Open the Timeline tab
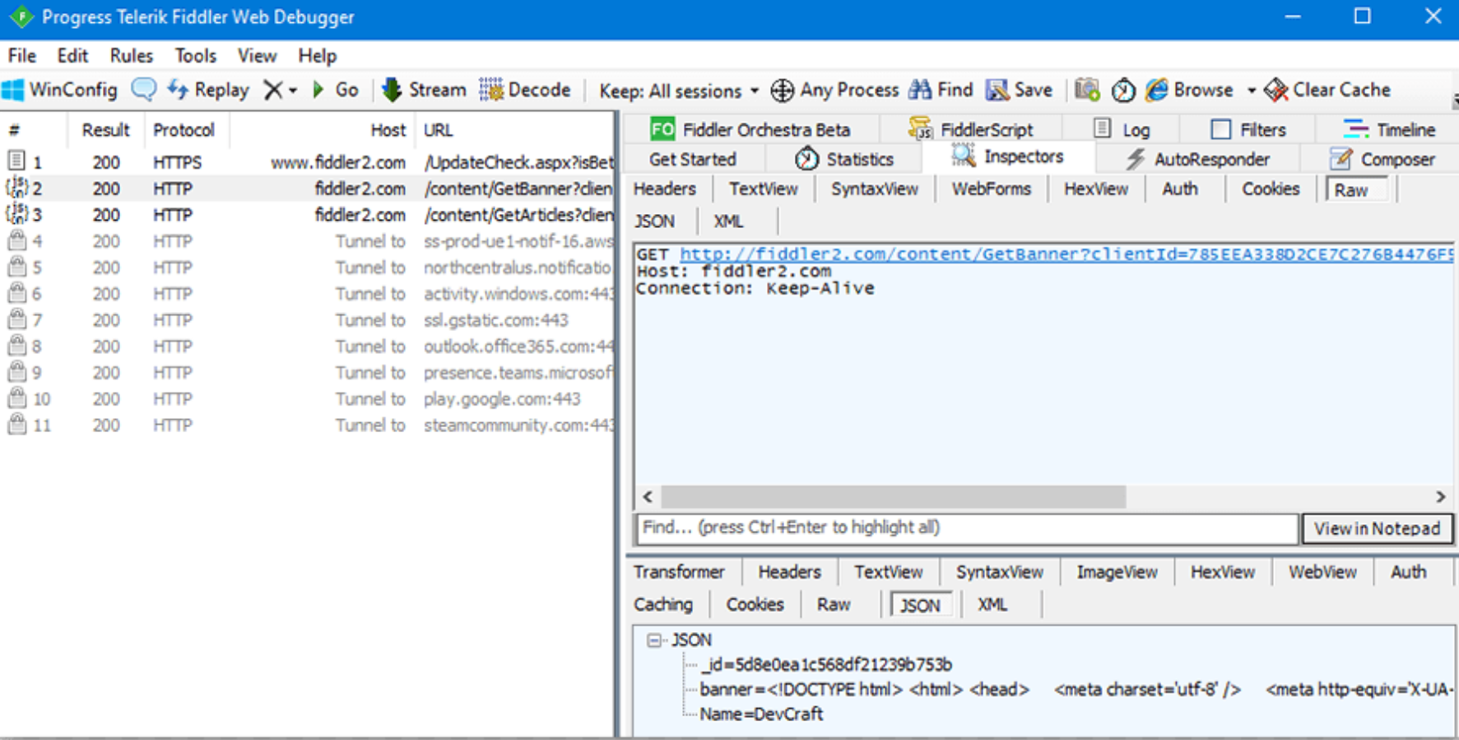This screenshot has height=740, width=1459. coord(1389,129)
